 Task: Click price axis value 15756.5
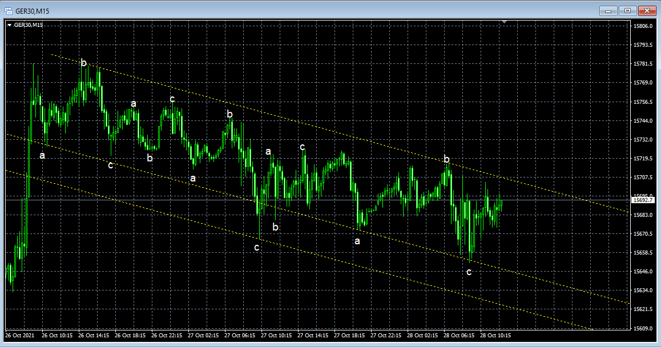(x=643, y=102)
